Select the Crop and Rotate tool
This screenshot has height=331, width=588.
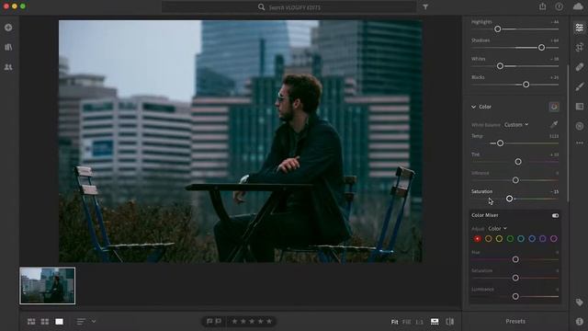coord(580,47)
